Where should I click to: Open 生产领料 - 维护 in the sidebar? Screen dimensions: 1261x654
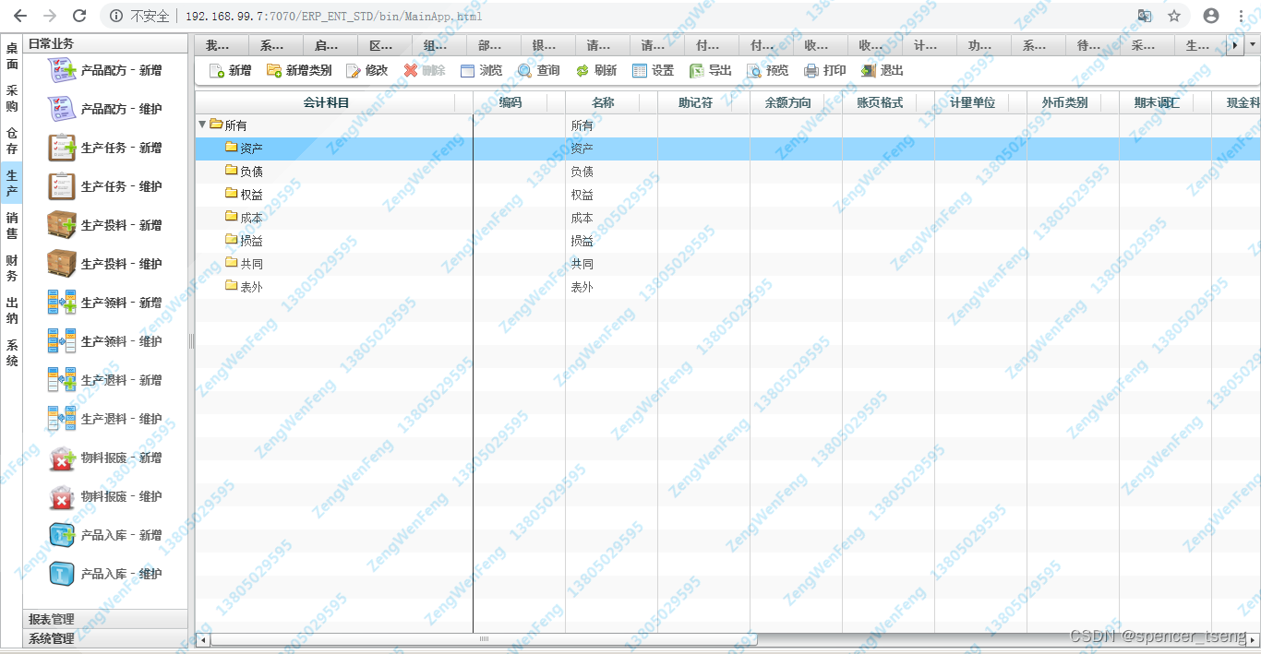point(104,341)
